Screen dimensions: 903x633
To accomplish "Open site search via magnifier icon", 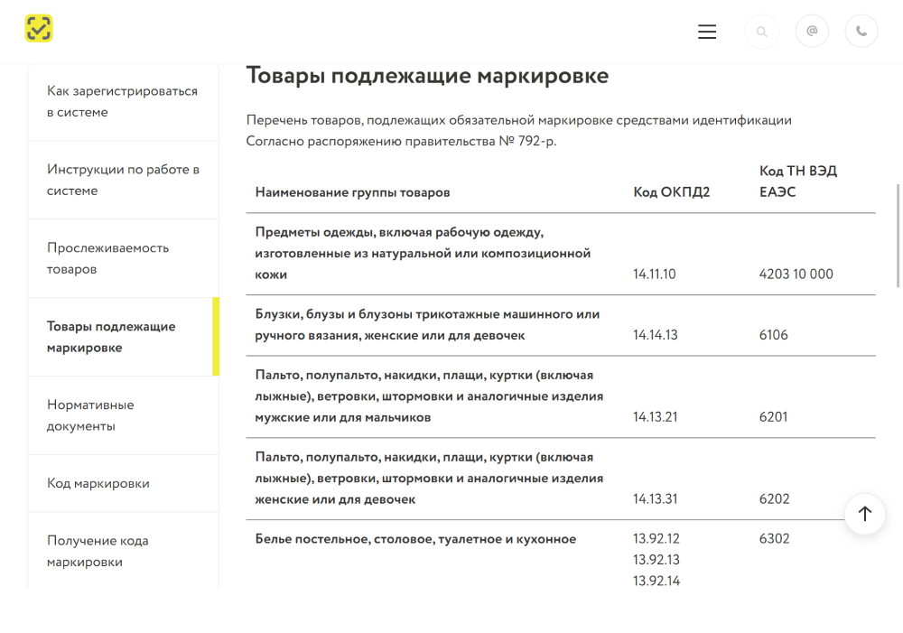I will 761,32.
